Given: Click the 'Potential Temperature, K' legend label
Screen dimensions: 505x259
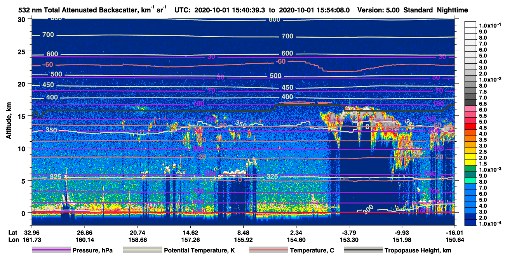Looking at the screenshot, I should [x=199, y=250].
